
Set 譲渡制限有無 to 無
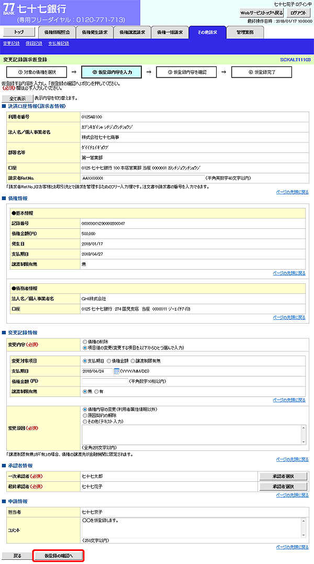[85, 391]
